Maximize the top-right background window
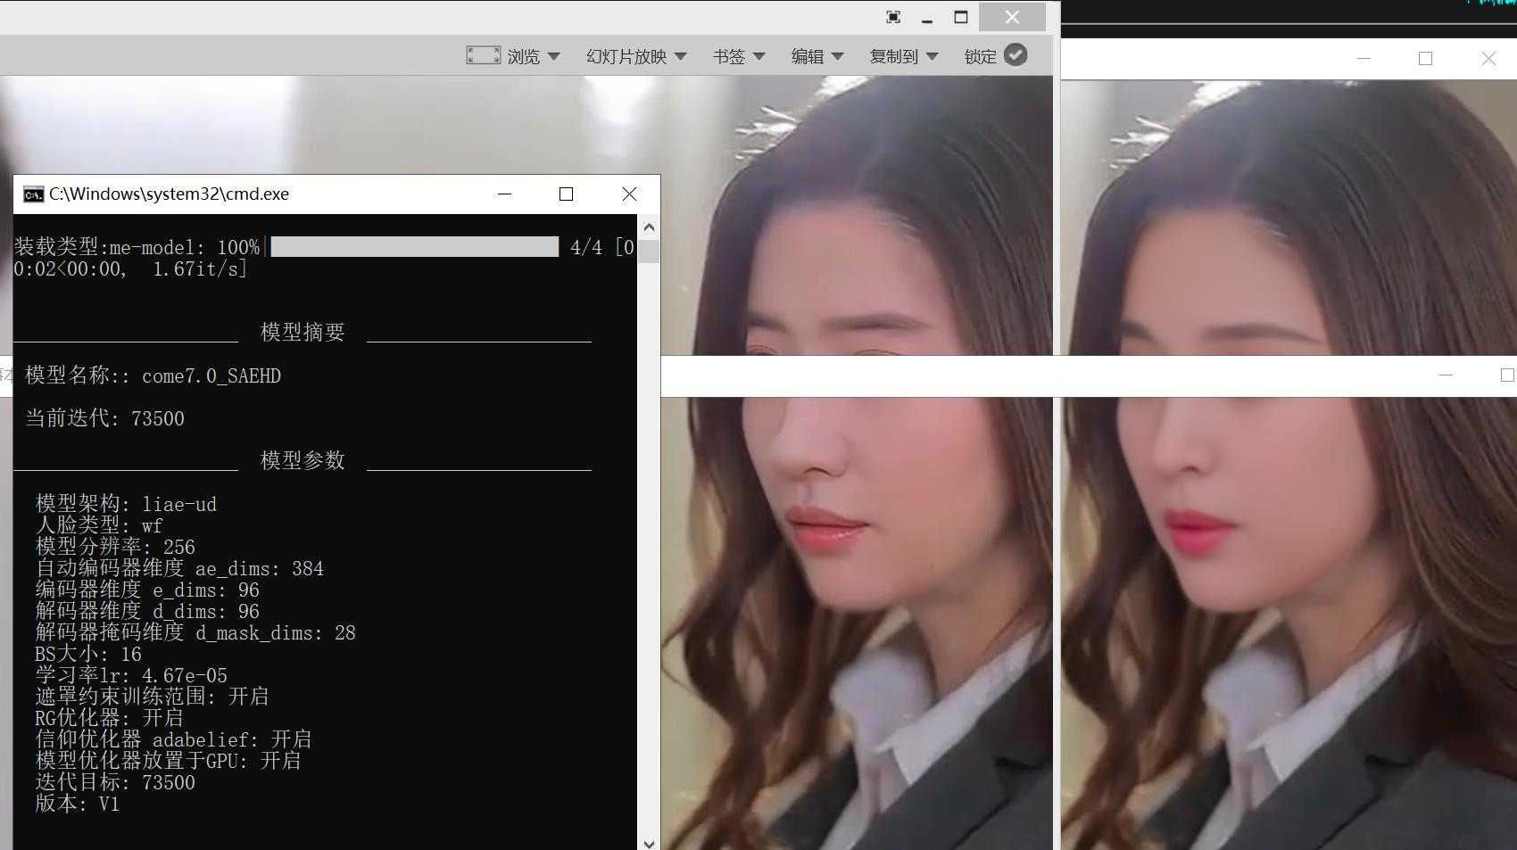The image size is (1517, 850). coord(1425,58)
